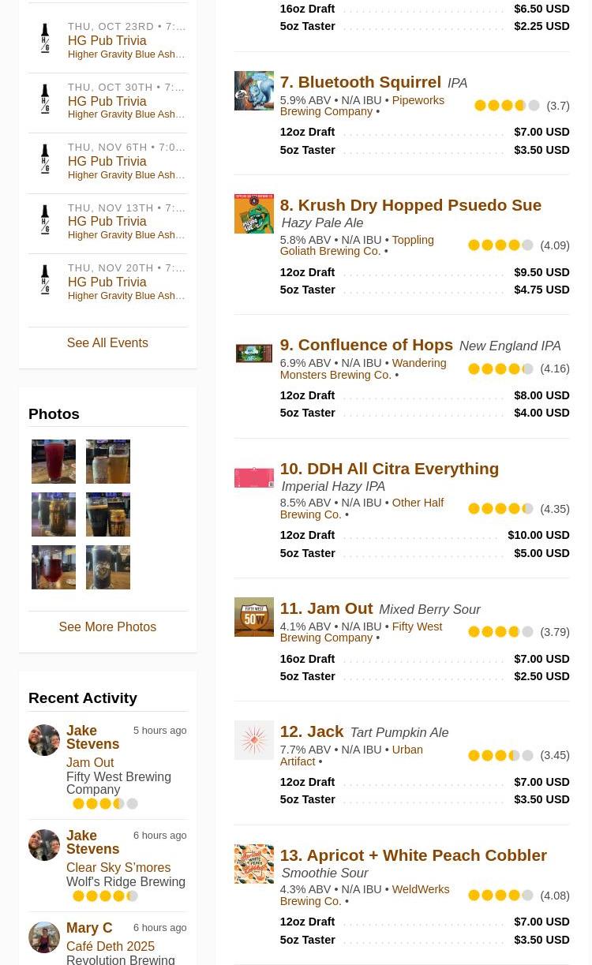
Task: Click the HG bottle icon for Oct 23rd trivia
Action: click(45, 38)
